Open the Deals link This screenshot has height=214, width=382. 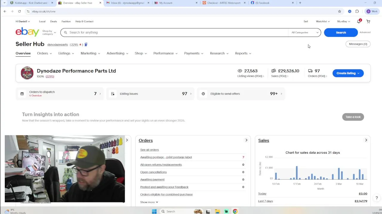53,21
